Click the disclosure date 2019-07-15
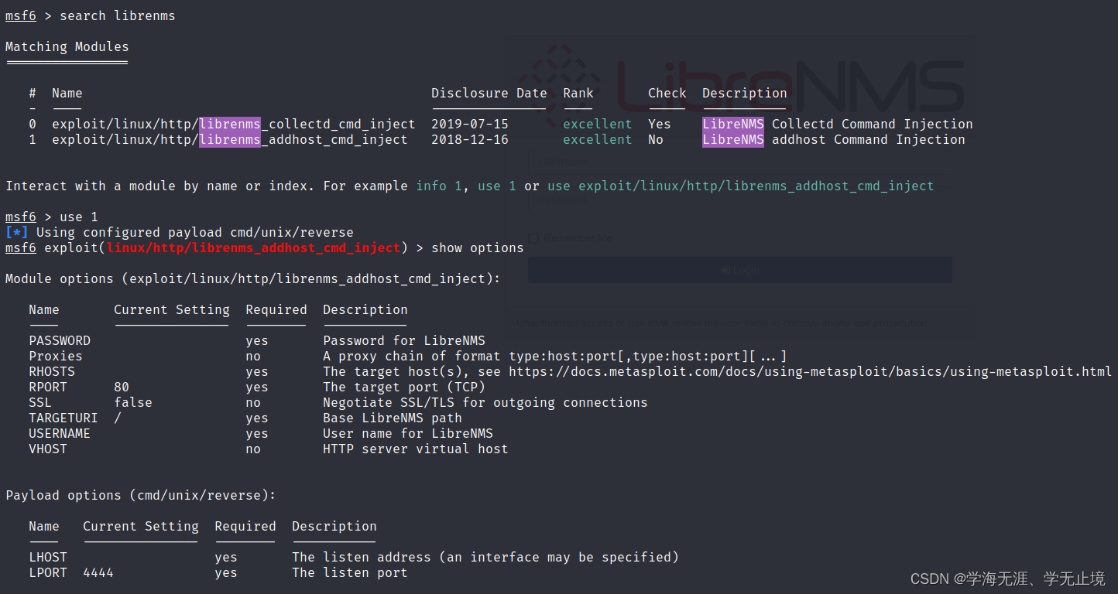 (470, 125)
